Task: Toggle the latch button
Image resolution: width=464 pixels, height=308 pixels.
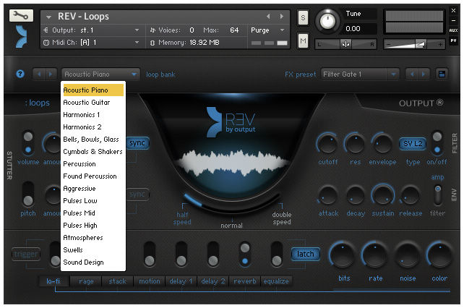Action: point(306,254)
